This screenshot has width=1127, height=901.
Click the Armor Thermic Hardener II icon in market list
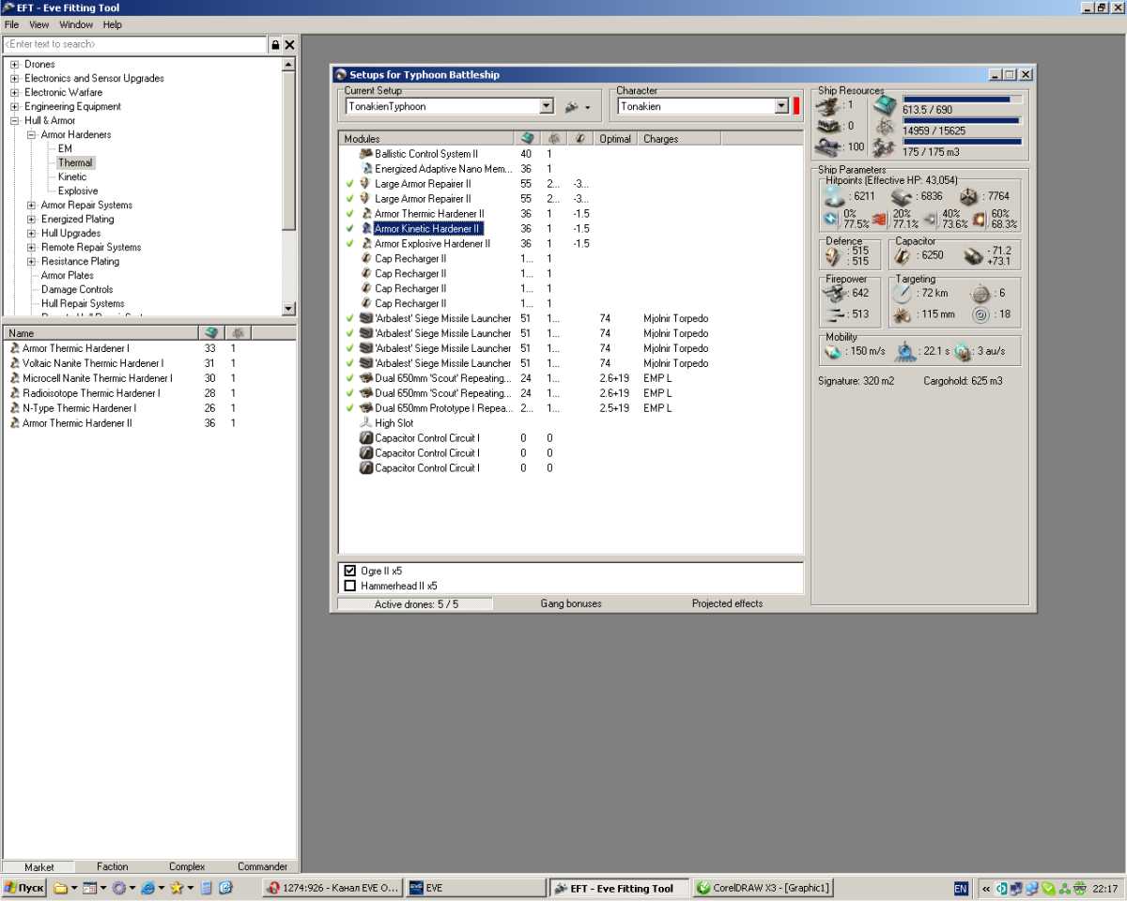click(x=14, y=423)
